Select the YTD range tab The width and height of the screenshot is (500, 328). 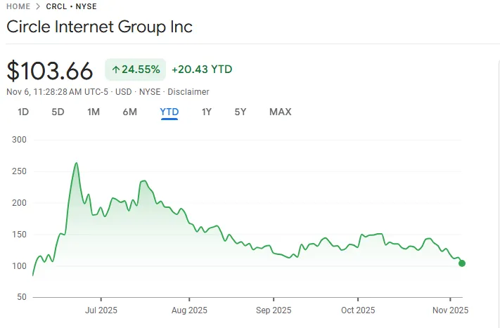pyautogui.click(x=169, y=112)
